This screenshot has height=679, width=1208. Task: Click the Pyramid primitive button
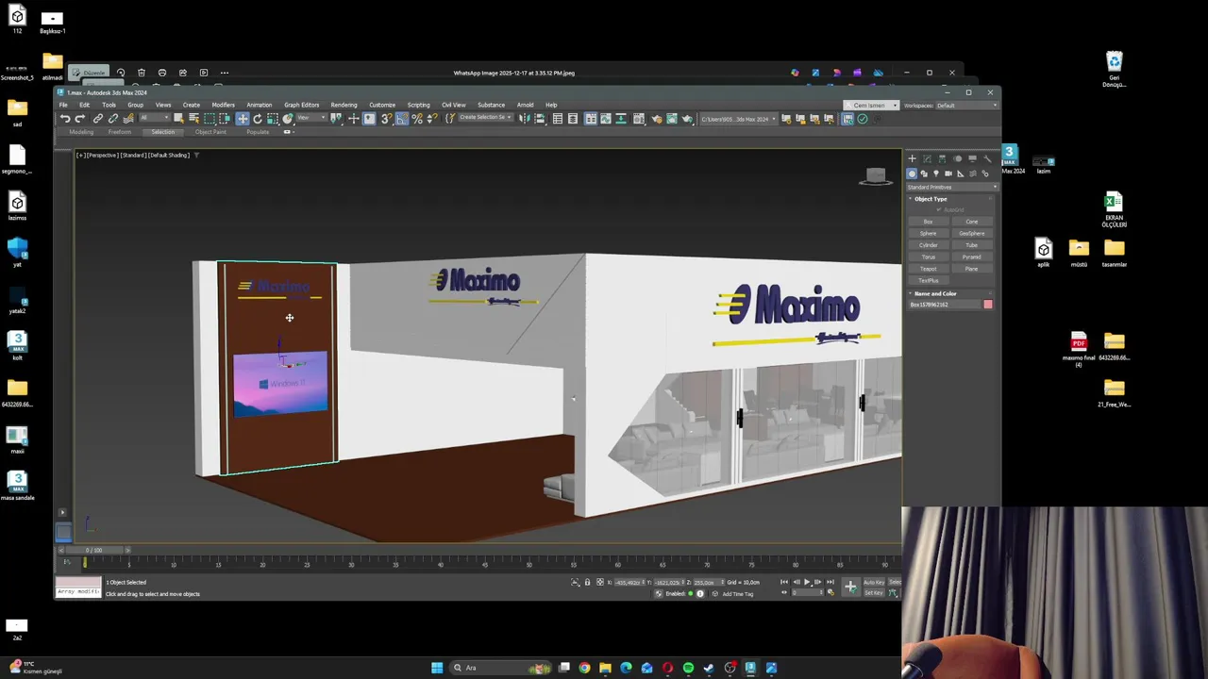[x=972, y=257]
